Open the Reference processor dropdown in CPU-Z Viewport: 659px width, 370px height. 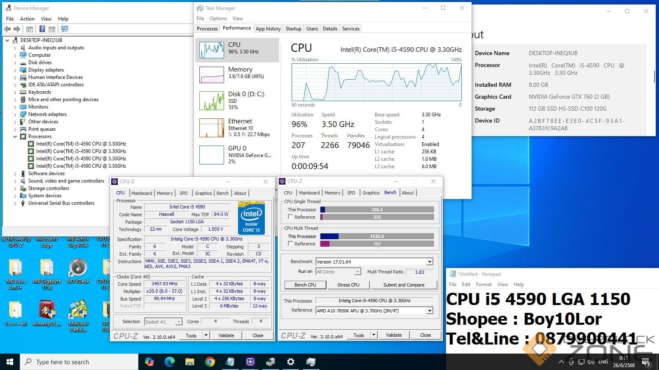(430, 311)
